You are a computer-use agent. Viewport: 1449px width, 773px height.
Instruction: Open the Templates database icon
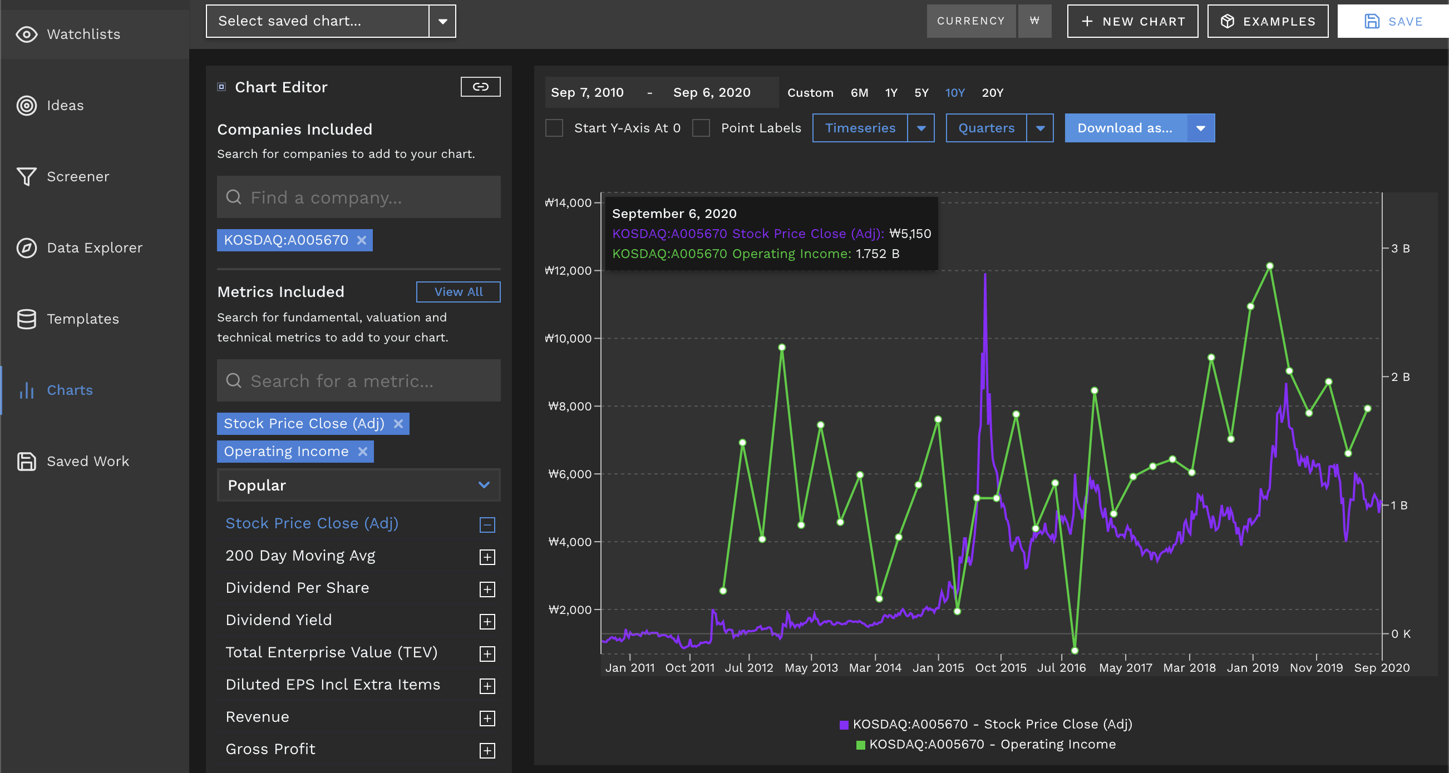click(x=27, y=319)
